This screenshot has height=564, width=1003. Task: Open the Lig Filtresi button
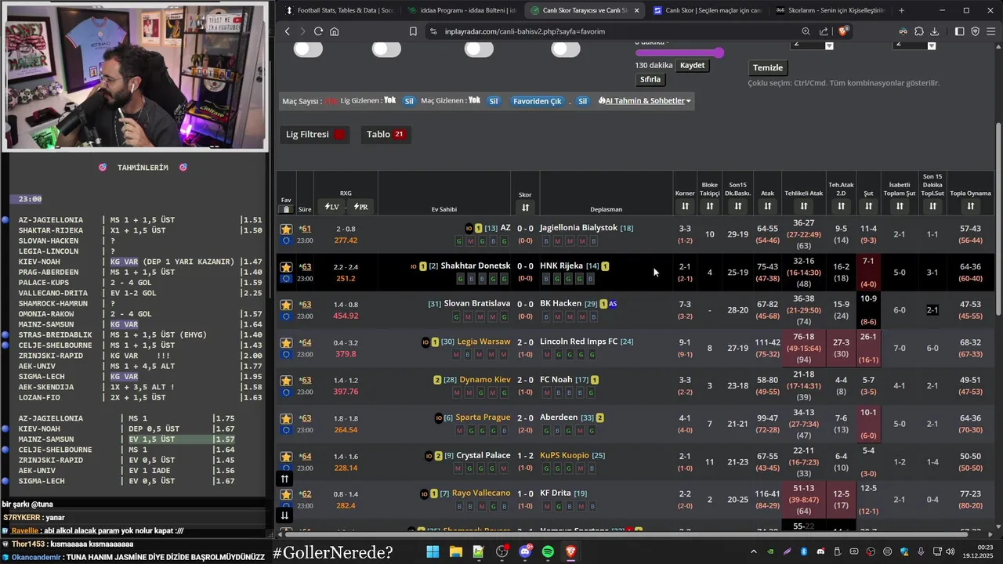(x=316, y=134)
